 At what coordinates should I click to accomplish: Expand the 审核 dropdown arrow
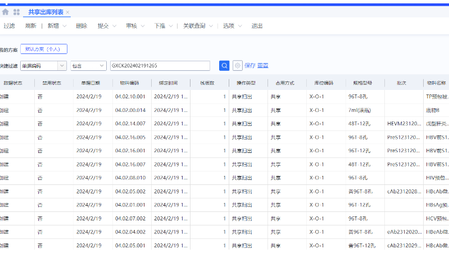[143, 26]
